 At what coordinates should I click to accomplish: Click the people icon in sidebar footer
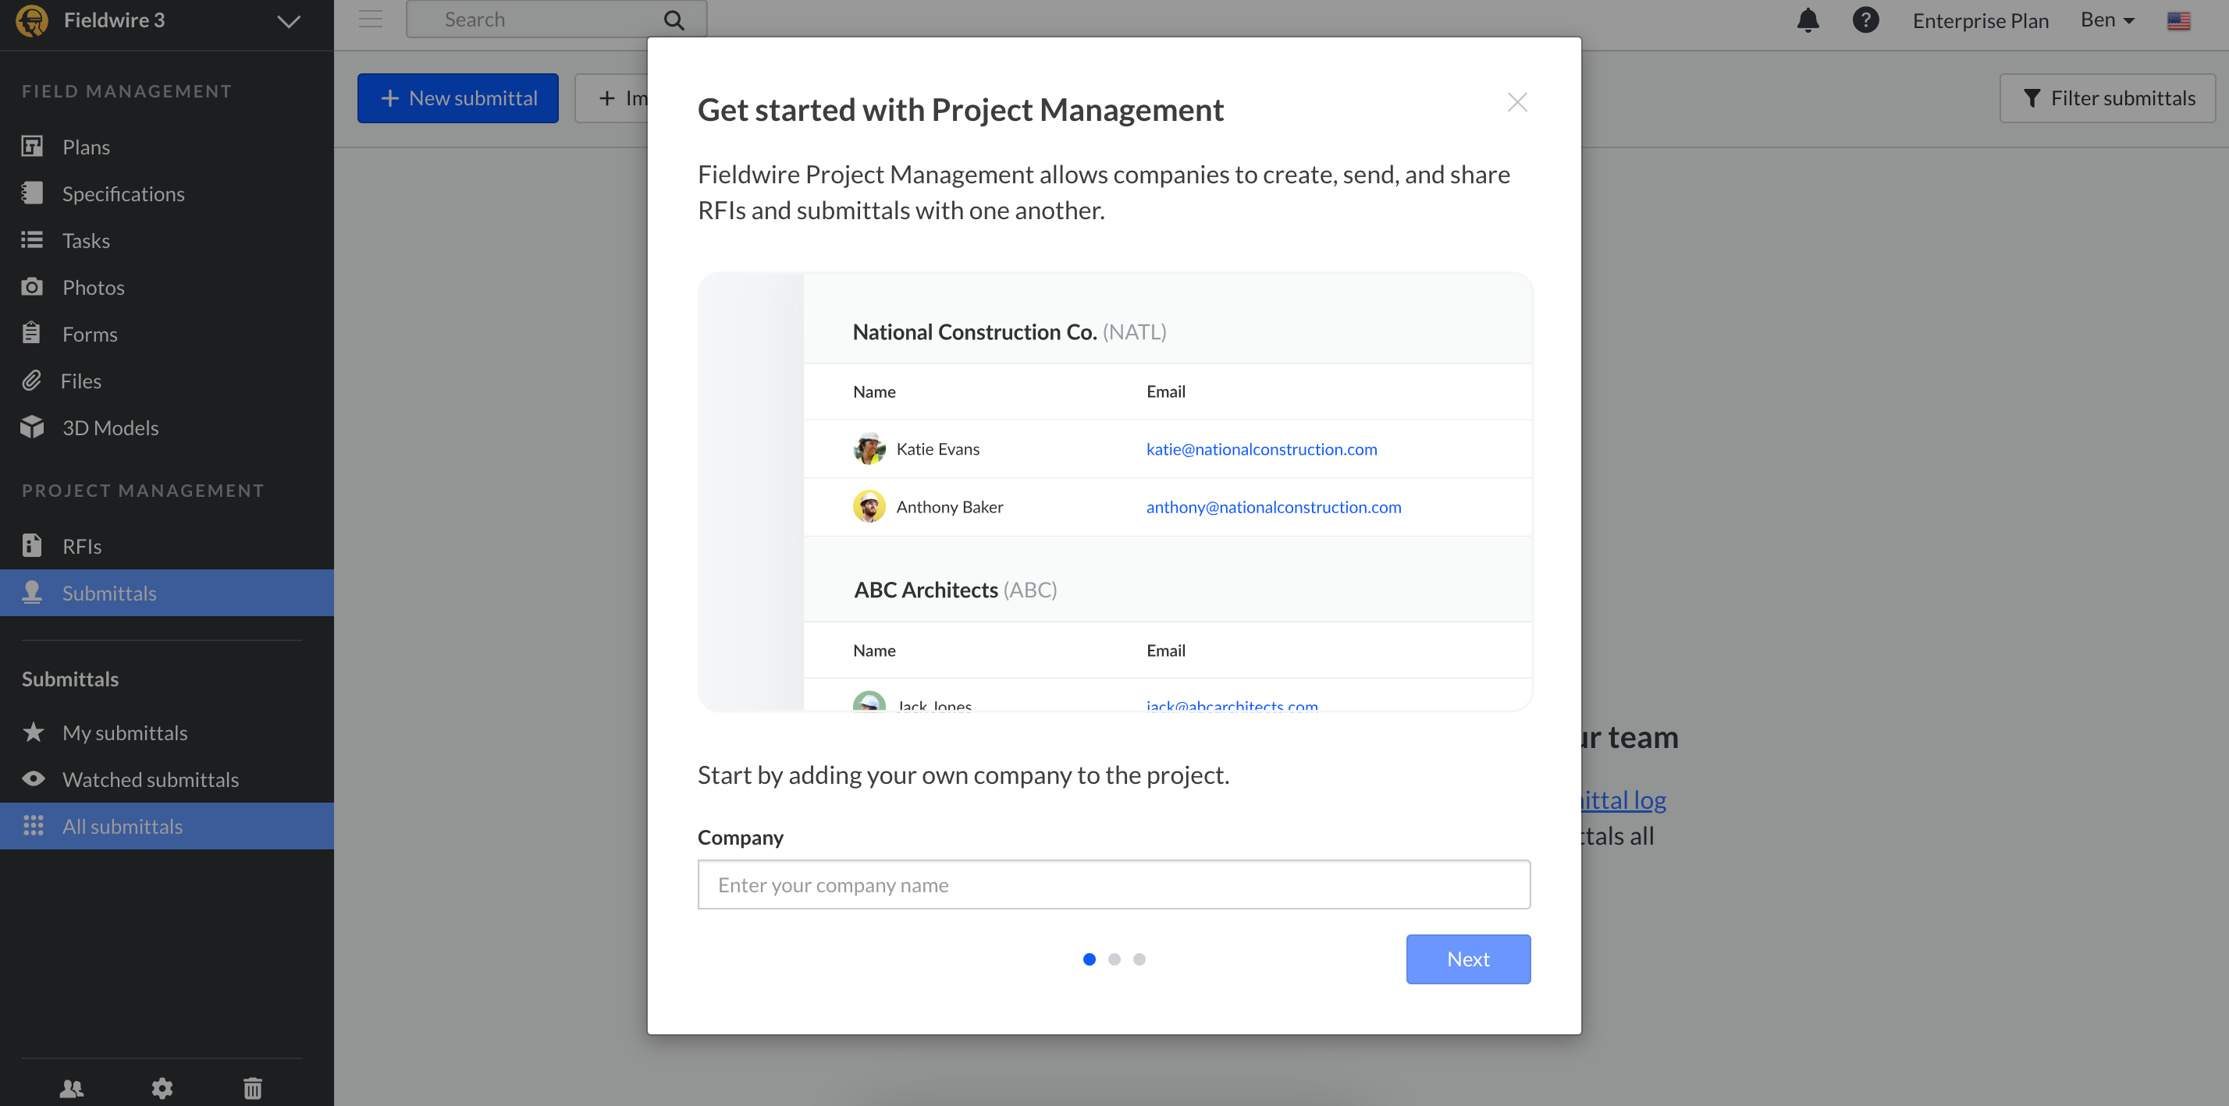pos(72,1088)
